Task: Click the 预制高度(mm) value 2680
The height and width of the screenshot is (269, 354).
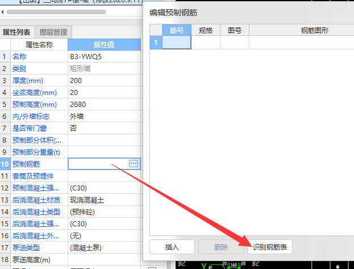Action: 103,104
